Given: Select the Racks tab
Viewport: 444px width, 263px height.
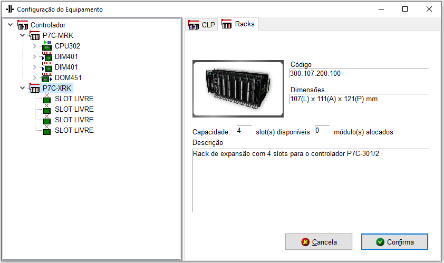Looking at the screenshot, I should coord(238,24).
